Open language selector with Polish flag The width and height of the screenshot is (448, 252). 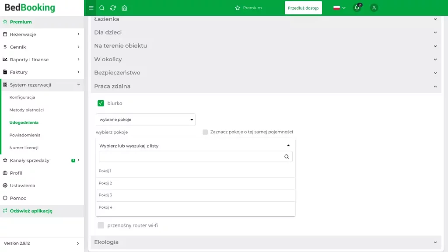click(x=339, y=8)
